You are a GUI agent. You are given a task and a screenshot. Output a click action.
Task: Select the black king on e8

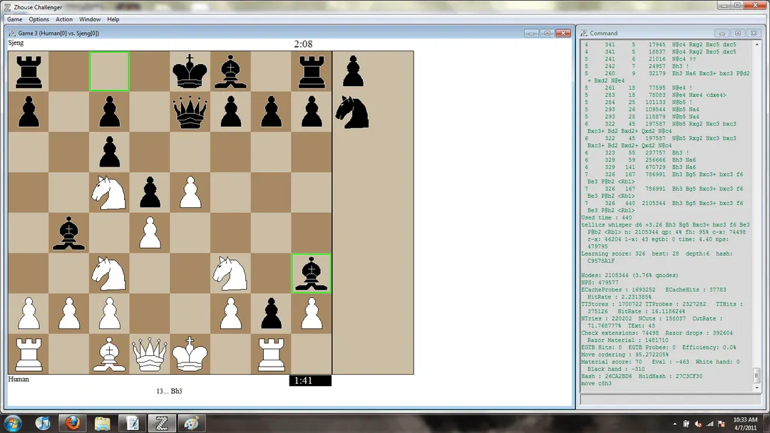(190, 71)
